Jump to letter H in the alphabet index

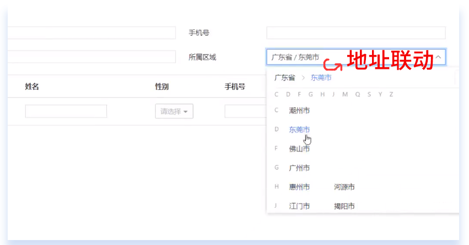pyautogui.click(x=322, y=94)
